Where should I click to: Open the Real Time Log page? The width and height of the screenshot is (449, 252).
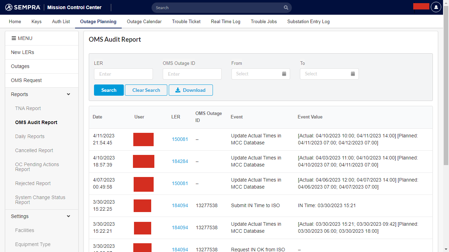click(226, 21)
